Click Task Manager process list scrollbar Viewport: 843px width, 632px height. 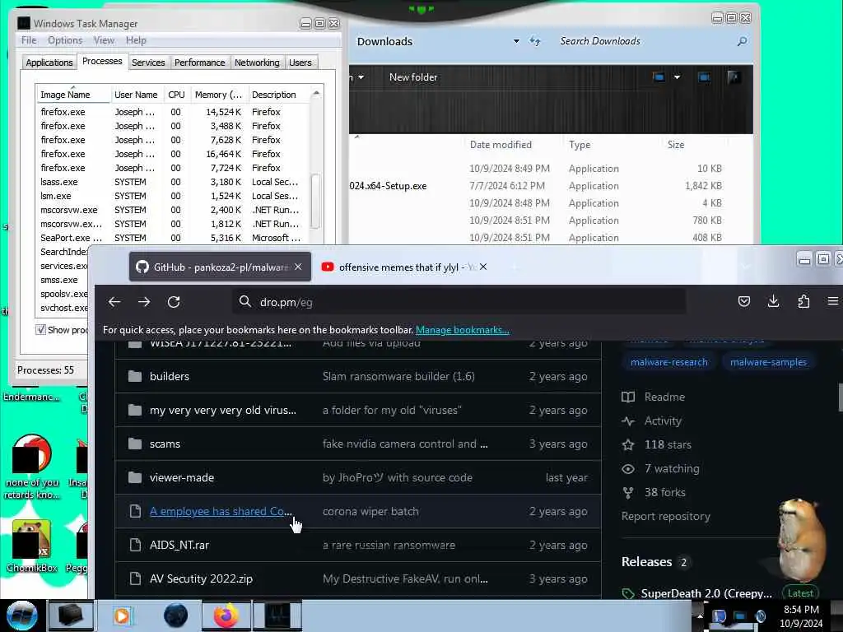coord(315,201)
